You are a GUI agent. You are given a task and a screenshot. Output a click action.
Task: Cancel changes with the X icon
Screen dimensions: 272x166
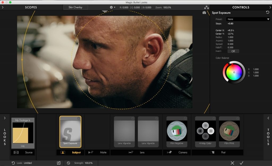[232, 163]
